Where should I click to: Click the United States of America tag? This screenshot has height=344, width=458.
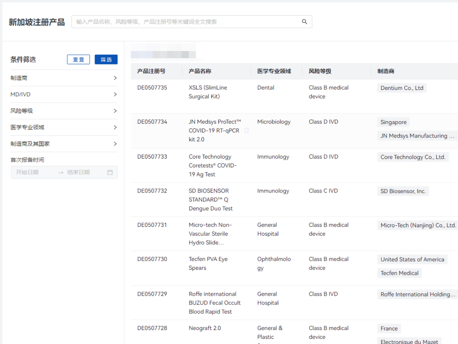tap(412, 260)
